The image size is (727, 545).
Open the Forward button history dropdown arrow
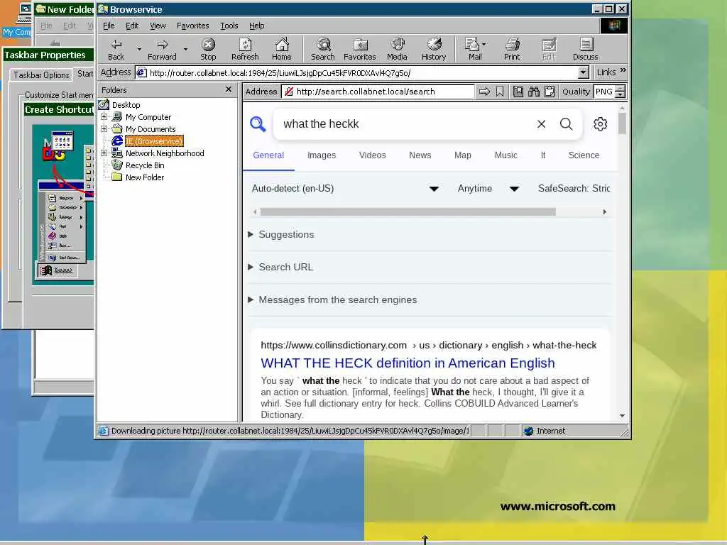click(x=185, y=49)
